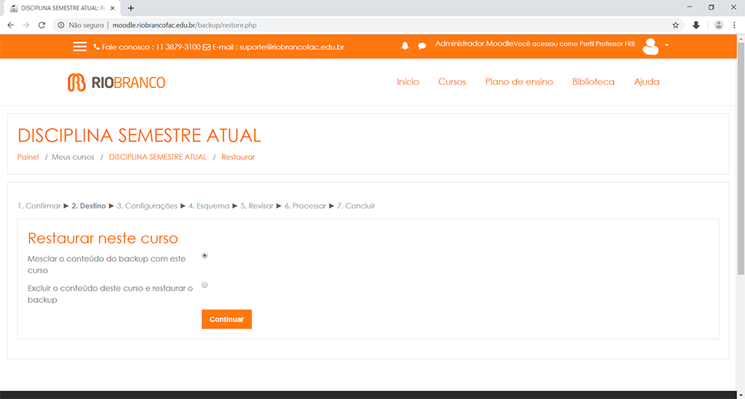Click the Continuar button
Screen dimensions: 745x399
[x=227, y=319]
